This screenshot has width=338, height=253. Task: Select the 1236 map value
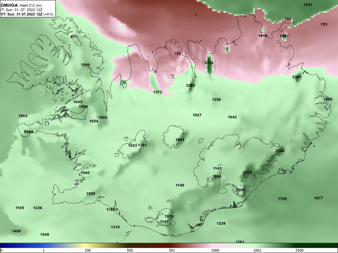coord(38,208)
